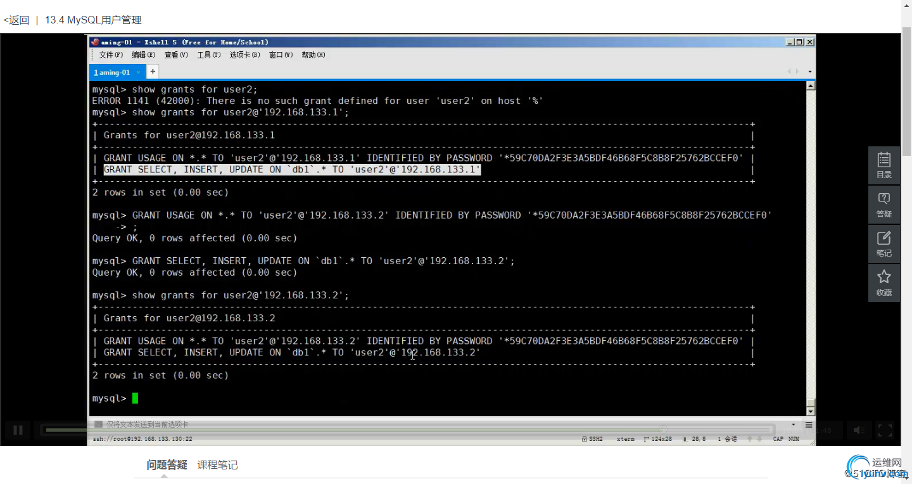Click the 124x28 terminal size indicator

pos(658,438)
